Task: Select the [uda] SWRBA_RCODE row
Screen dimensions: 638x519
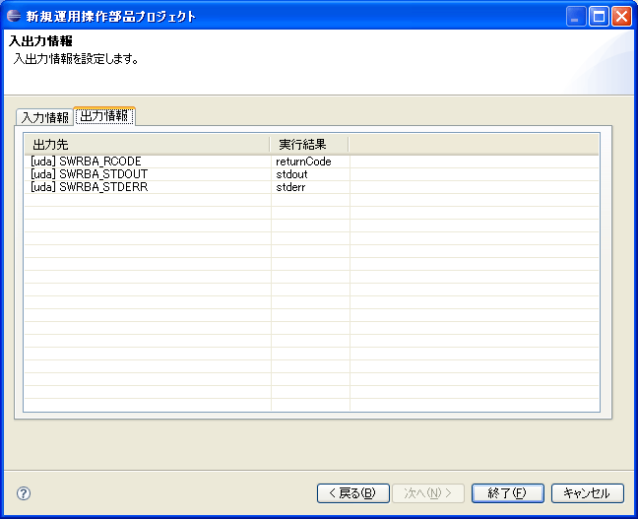Action: click(311, 162)
